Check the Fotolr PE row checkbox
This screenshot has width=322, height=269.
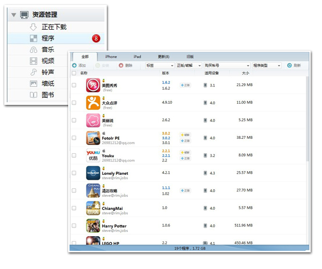(74, 138)
